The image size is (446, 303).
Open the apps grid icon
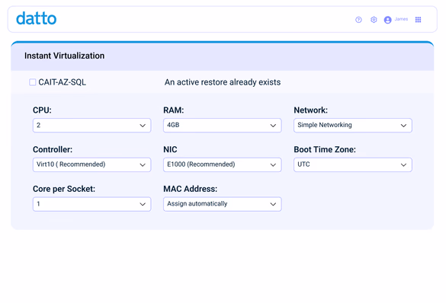[x=418, y=20]
